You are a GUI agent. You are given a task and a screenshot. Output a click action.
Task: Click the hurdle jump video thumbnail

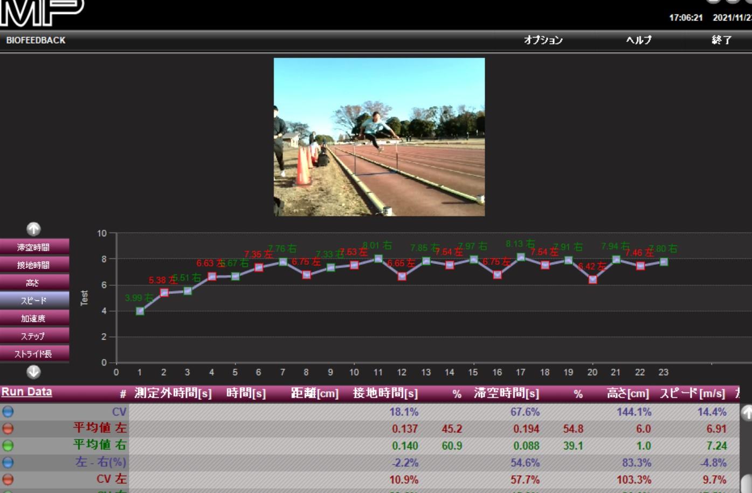pyautogui.click(x=379, y=137)
